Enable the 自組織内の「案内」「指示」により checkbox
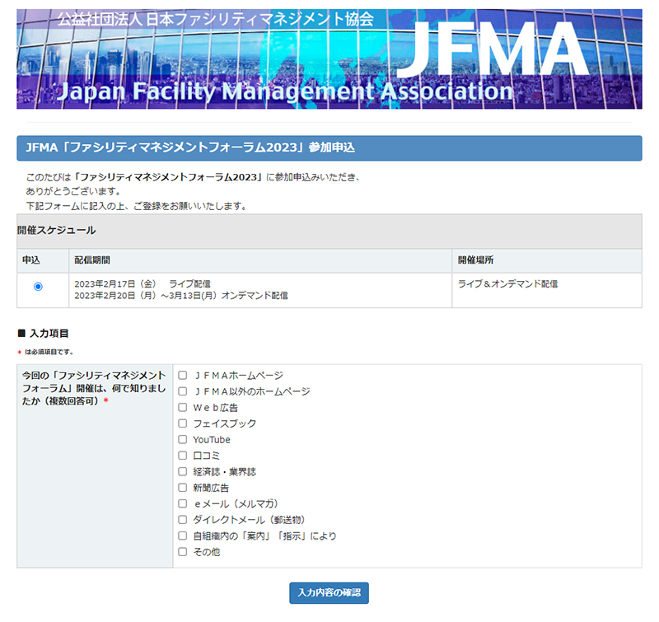The width and height of the screenshot is (659, 622). click(x=182, y=535)
